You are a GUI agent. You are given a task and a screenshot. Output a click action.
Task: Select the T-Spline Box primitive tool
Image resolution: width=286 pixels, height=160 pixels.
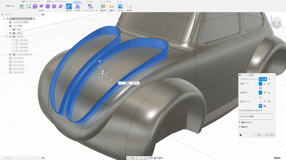pyautogui.click(x=35, y=6)
